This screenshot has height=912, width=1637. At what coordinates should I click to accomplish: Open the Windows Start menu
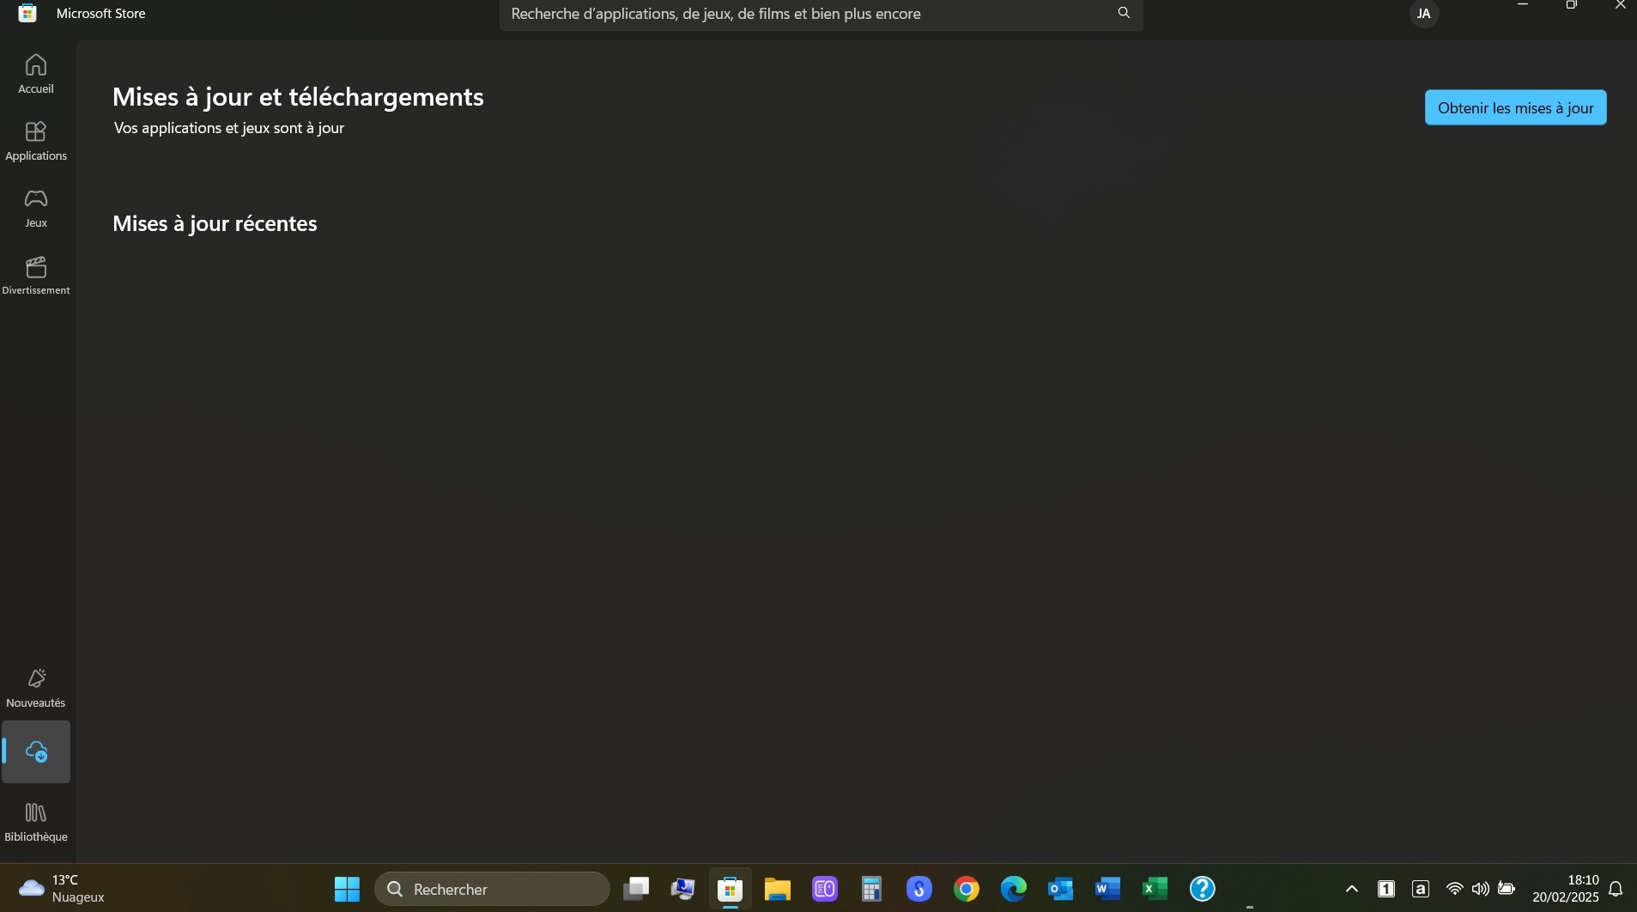point(347,889)
